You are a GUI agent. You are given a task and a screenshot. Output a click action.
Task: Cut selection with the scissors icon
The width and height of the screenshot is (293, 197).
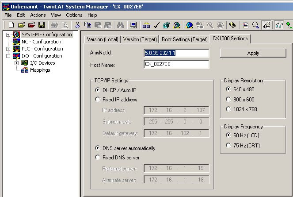(77, 25)
